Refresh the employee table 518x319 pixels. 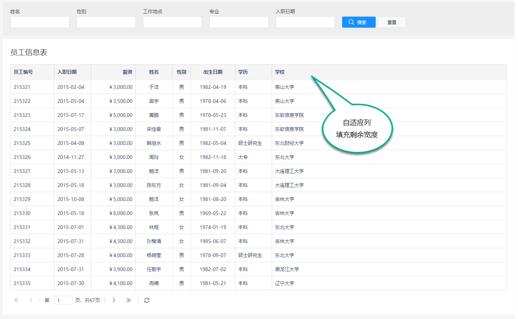[x=147, y=300]
